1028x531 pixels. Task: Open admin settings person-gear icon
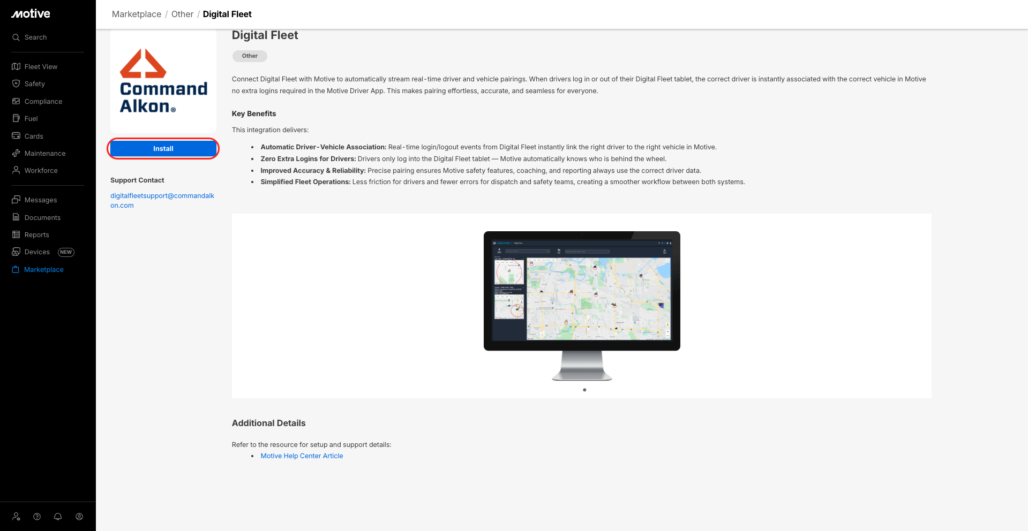click(16, 517)
